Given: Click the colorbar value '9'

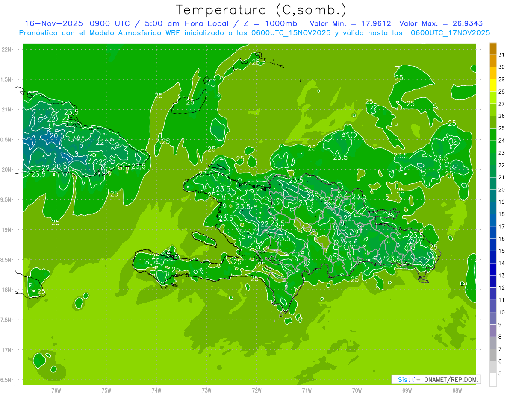Looking at the screenshot, I should tap(500, 325).
